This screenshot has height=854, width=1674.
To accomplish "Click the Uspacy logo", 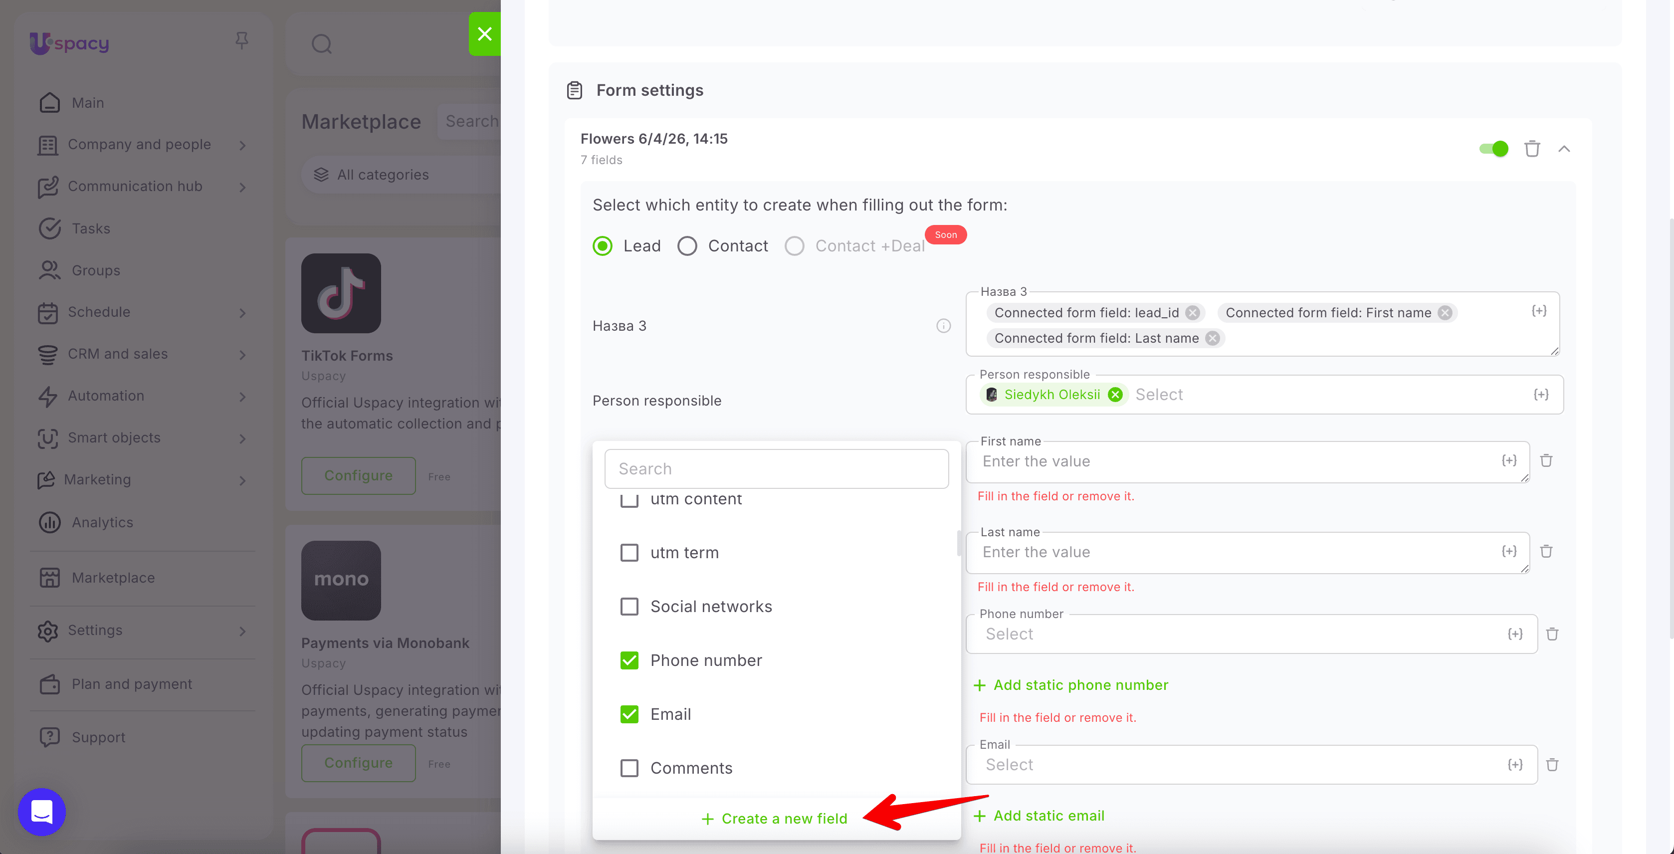I will (x=69, y=43).
